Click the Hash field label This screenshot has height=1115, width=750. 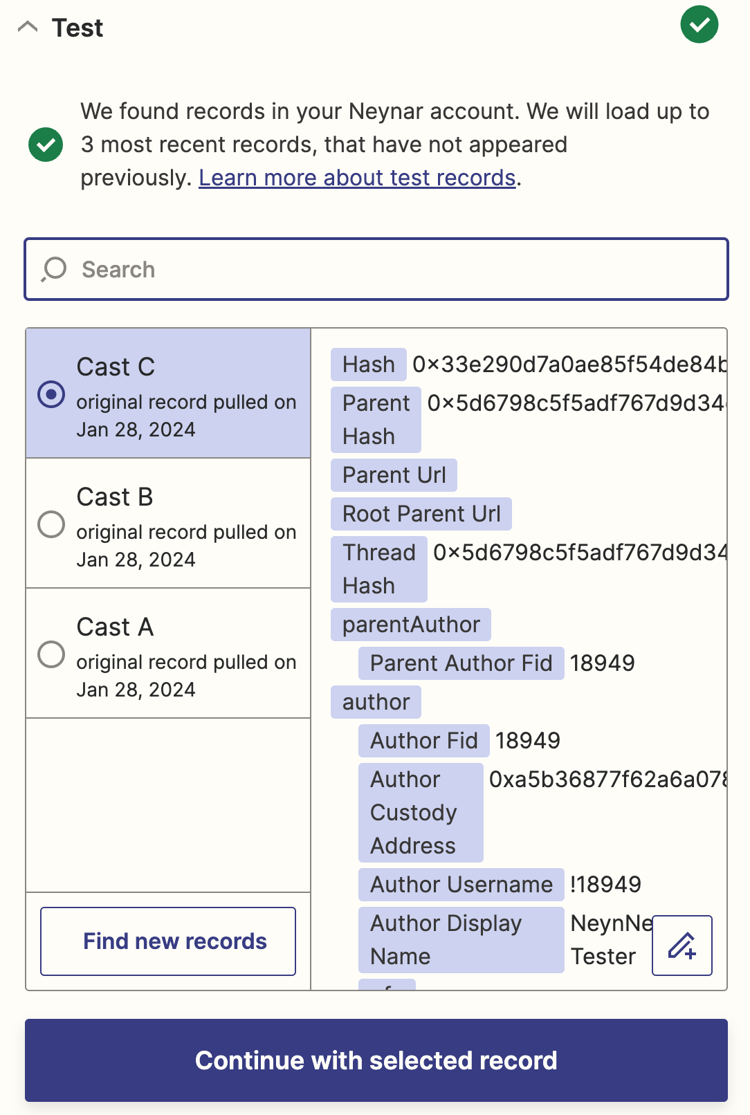coord(368,365)
